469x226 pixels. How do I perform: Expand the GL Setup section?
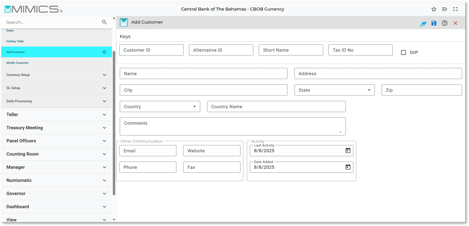(x=57, y=88)
